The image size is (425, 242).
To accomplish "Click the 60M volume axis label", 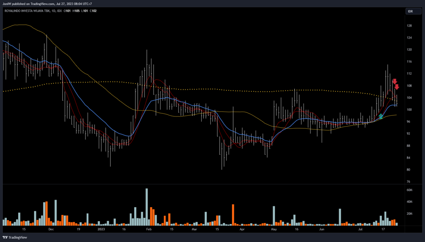I will point(409,190).
